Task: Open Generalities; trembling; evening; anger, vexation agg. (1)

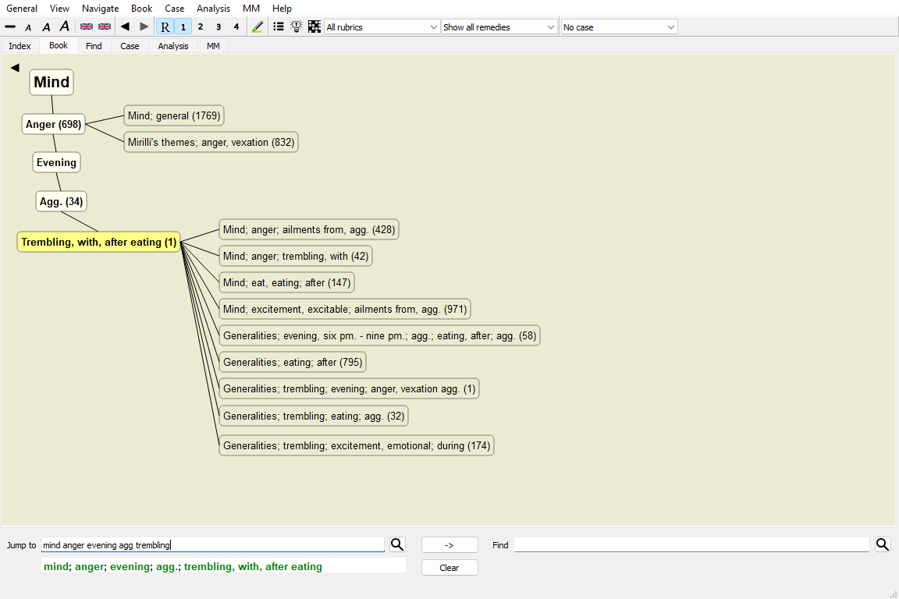Action: (x=349, y=388)
